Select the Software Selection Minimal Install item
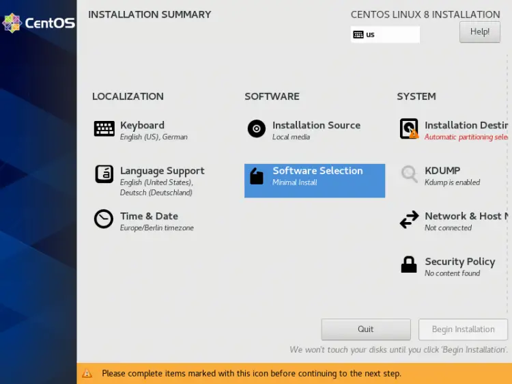 [315, 180]
